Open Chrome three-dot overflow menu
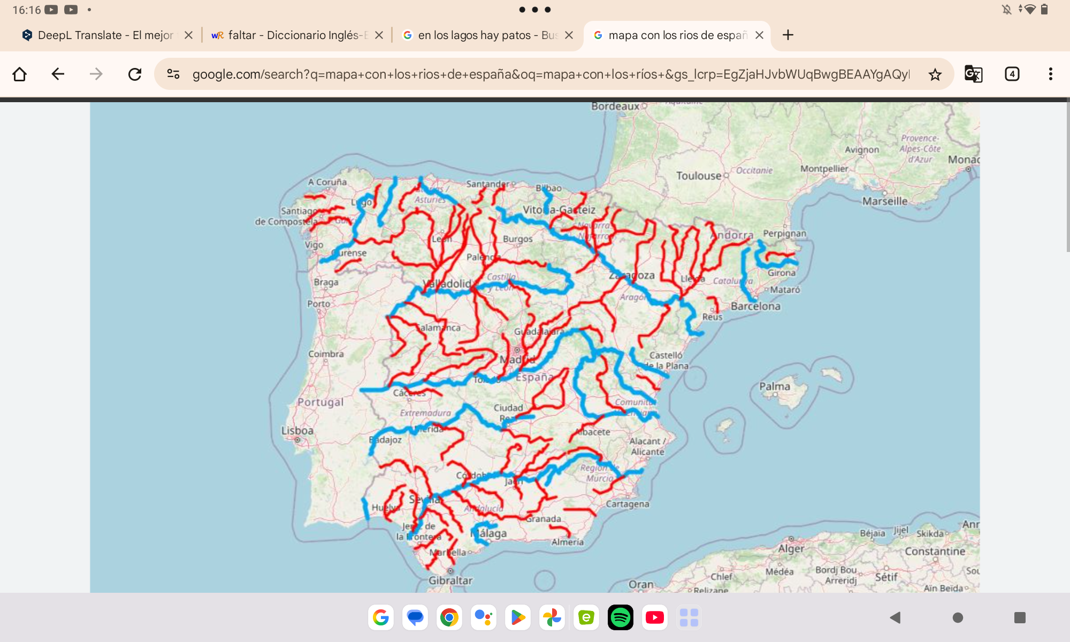This screenshot has height=642, width=1070. (x=1050, y=74)
